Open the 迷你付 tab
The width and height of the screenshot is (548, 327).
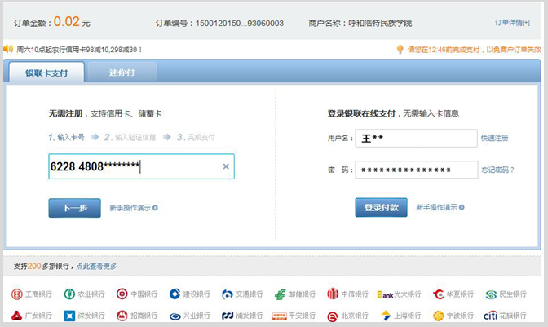[122, 73]
